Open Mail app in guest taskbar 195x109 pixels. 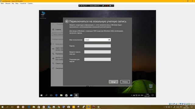point(71,95)
